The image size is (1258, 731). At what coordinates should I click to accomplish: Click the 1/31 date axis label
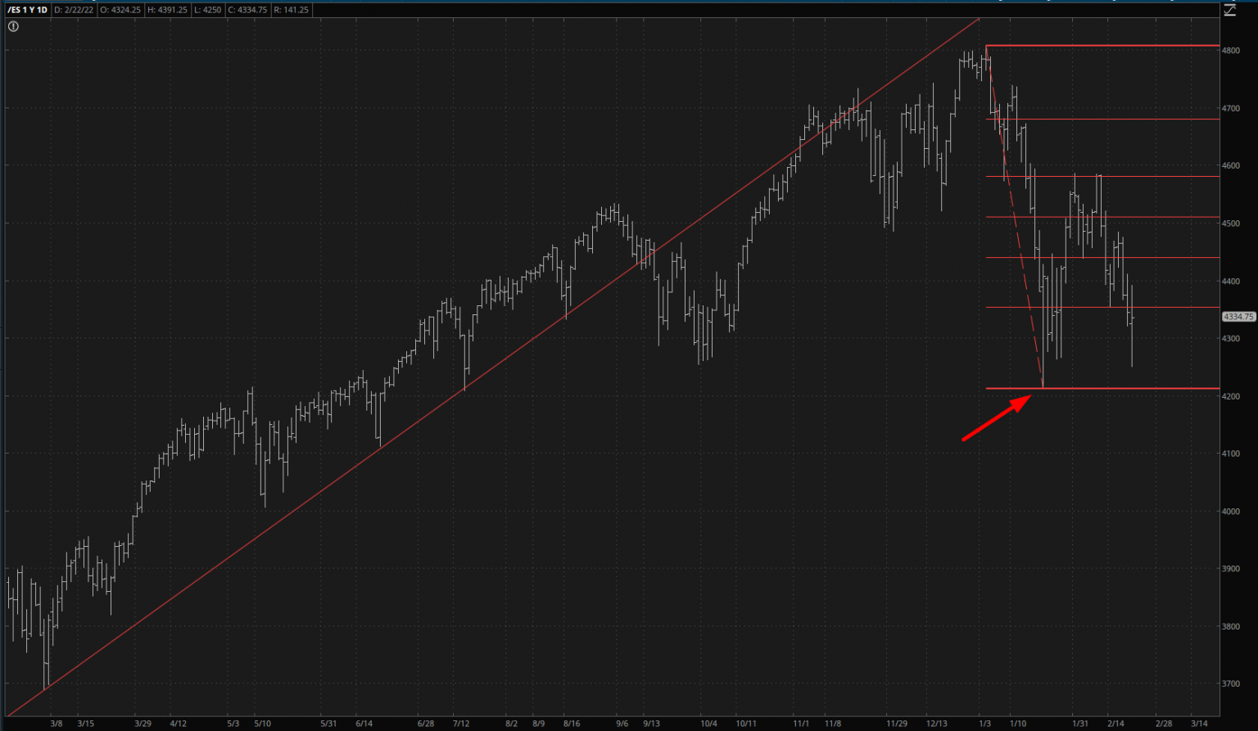1080,724
